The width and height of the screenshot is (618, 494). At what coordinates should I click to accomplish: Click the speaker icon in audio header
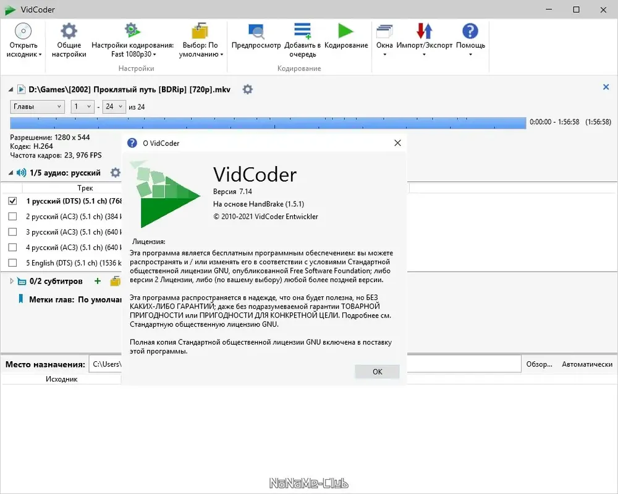pos(21,172)
